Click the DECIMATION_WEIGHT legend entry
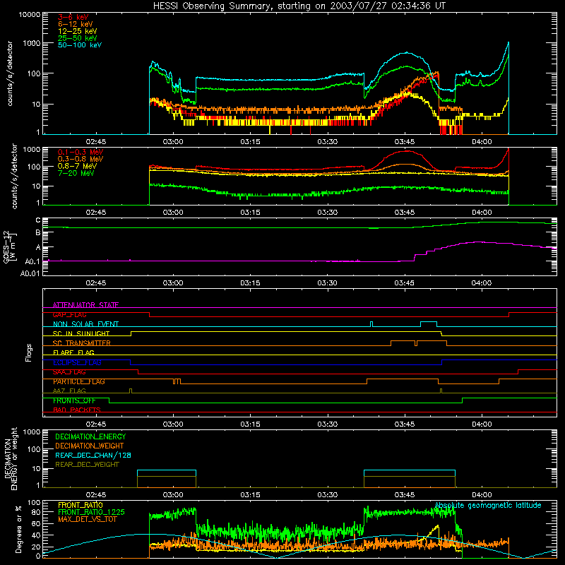 click(x=90, y=446)
